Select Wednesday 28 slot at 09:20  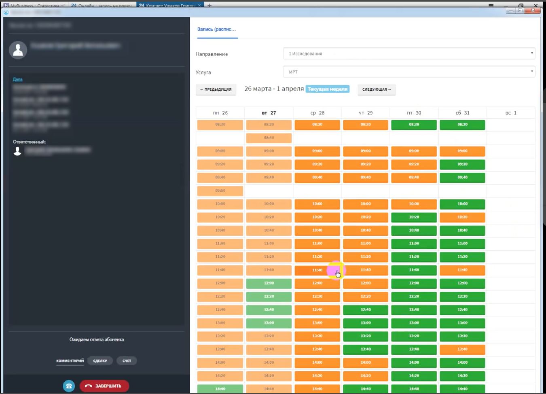coord(317,164)
